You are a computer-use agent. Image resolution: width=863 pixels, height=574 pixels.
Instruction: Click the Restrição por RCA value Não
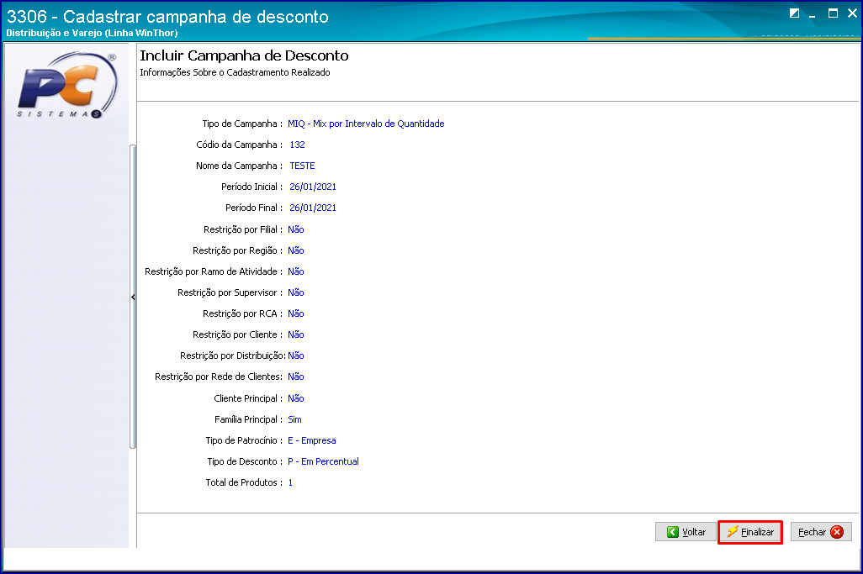point(295,313)
